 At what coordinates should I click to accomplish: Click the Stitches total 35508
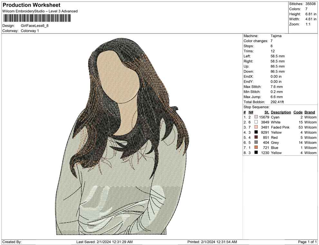point(311,4)
